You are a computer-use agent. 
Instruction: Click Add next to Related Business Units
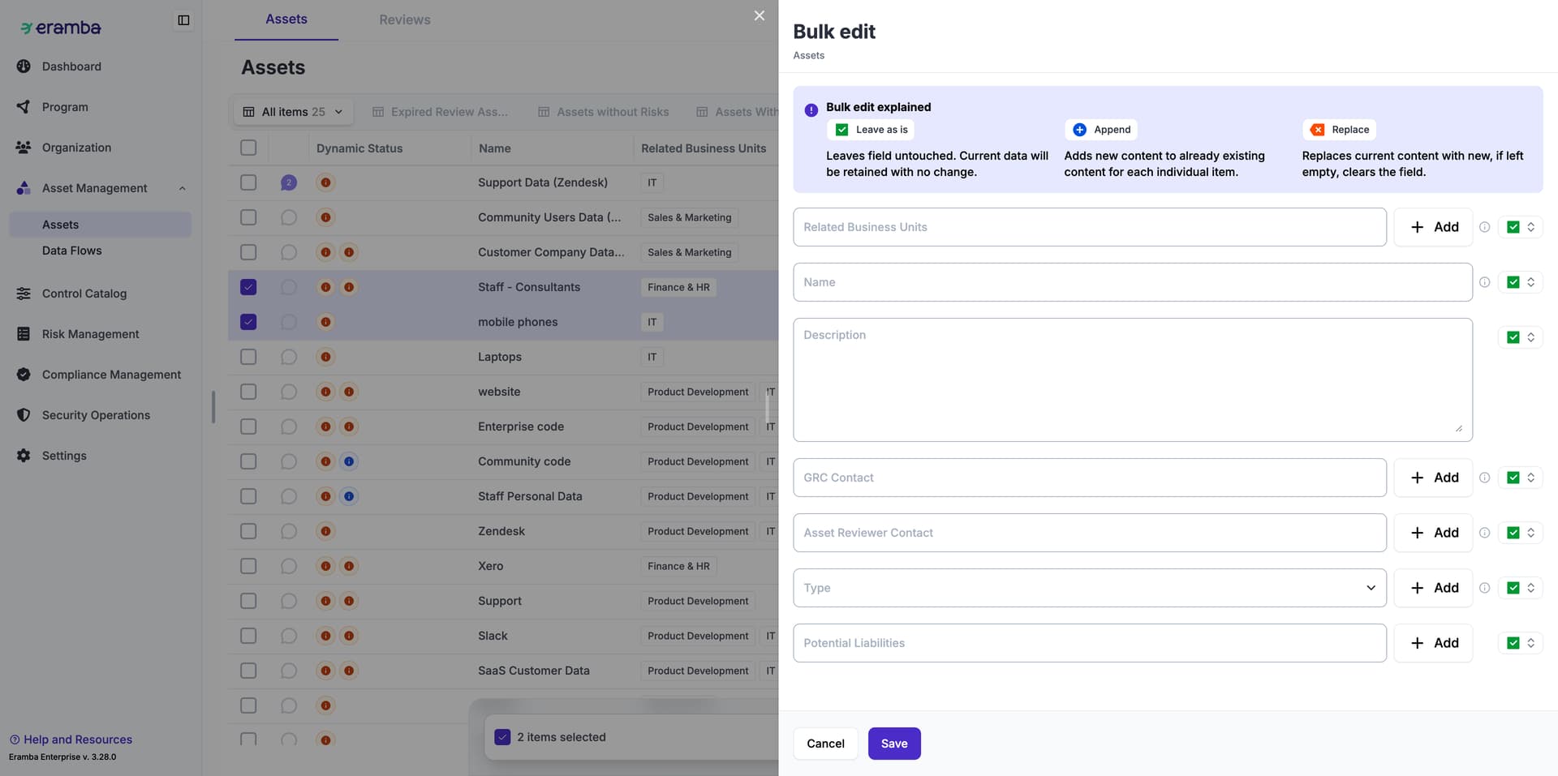point(1433,227)
